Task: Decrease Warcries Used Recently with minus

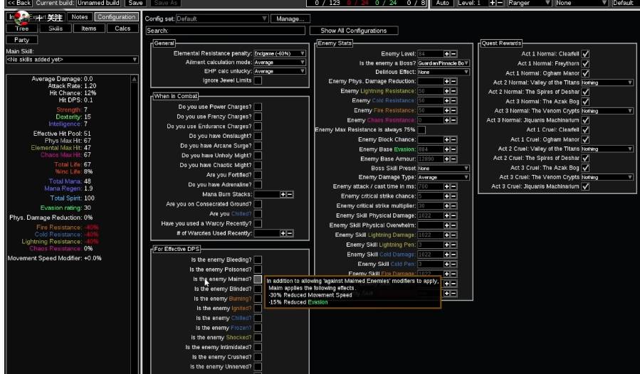Action: [x=290, y=233]
